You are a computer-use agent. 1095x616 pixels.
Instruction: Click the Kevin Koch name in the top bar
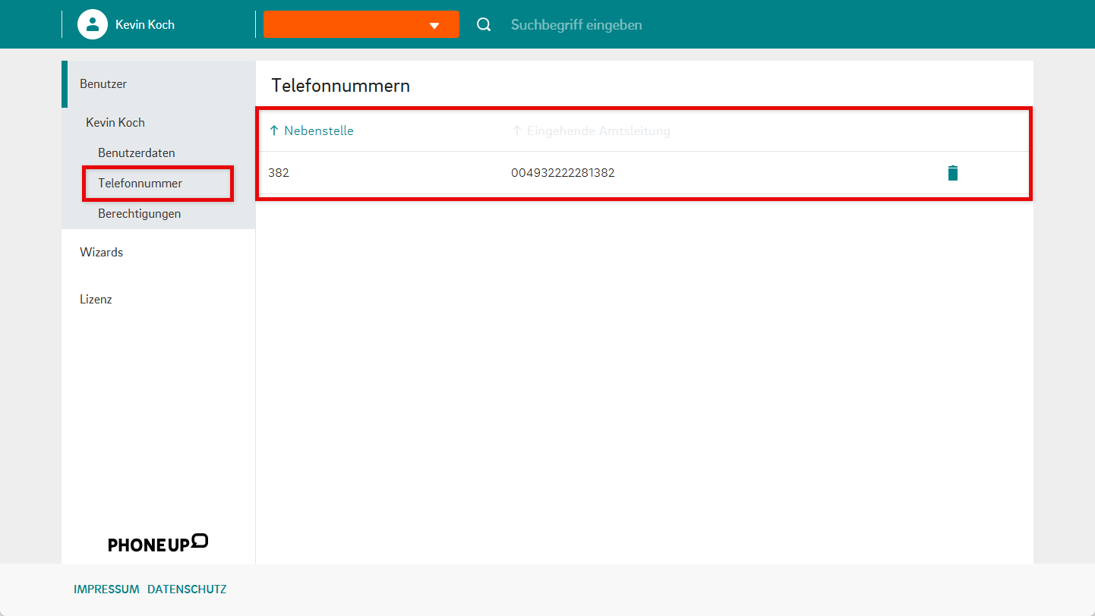145,25
